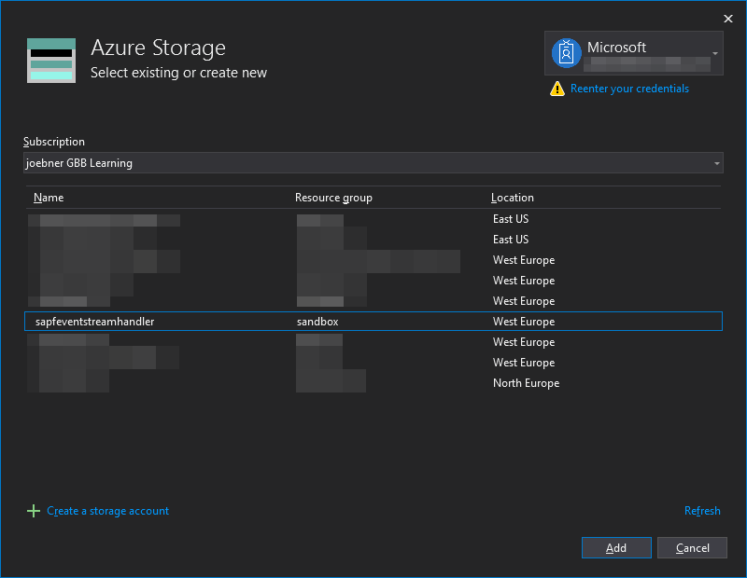Click the Refresh link
Screen dimensions: 747x578
[x=702, y=511]
